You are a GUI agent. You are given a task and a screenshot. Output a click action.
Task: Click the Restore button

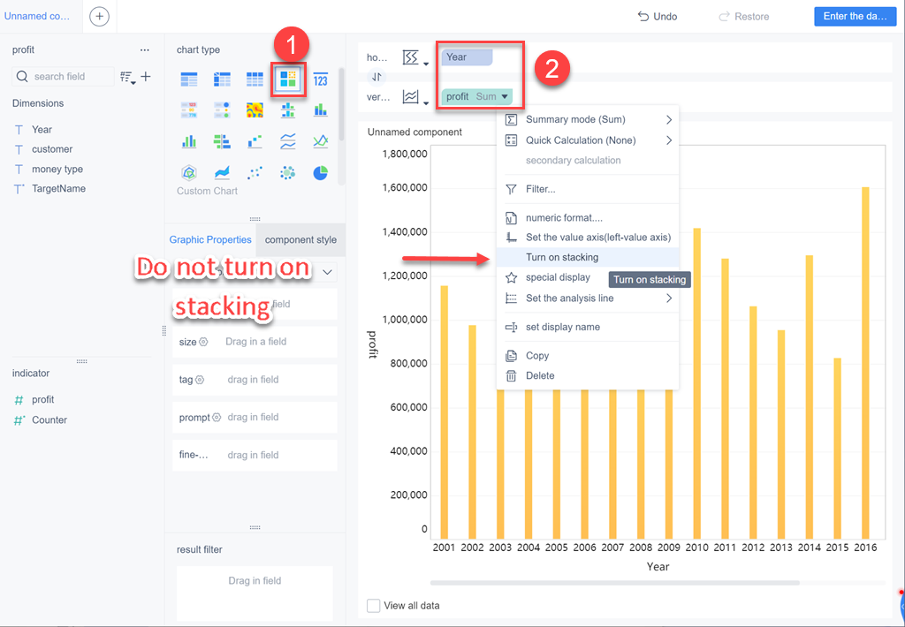click(743, 17)
